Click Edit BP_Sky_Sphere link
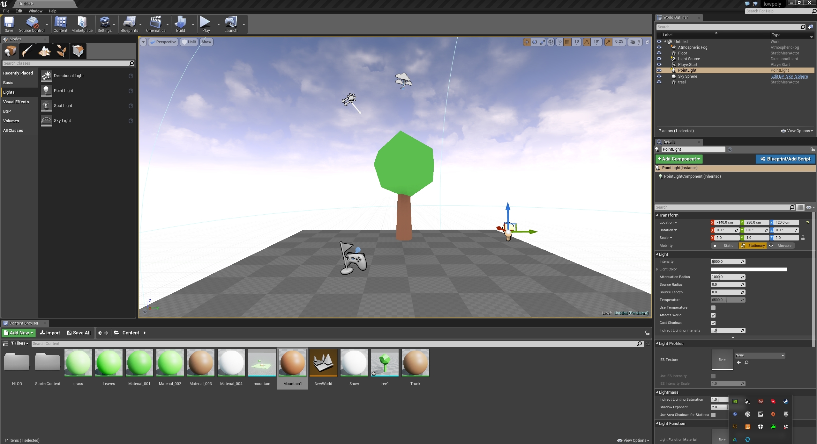The height and width of the screenshot is (444, 817). click(x=790, y=76)
